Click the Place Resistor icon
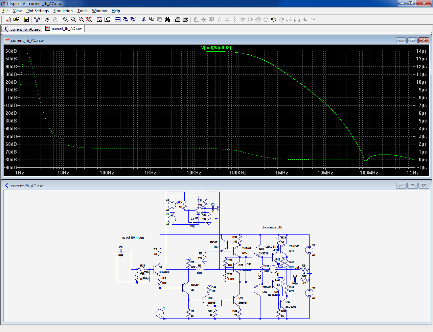The image size is (433, 332). click(x=219, y=20)
